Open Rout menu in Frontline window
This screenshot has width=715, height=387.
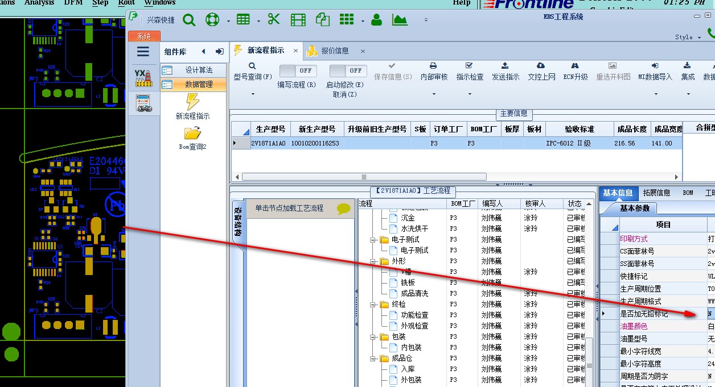click(x=126, y=3)
